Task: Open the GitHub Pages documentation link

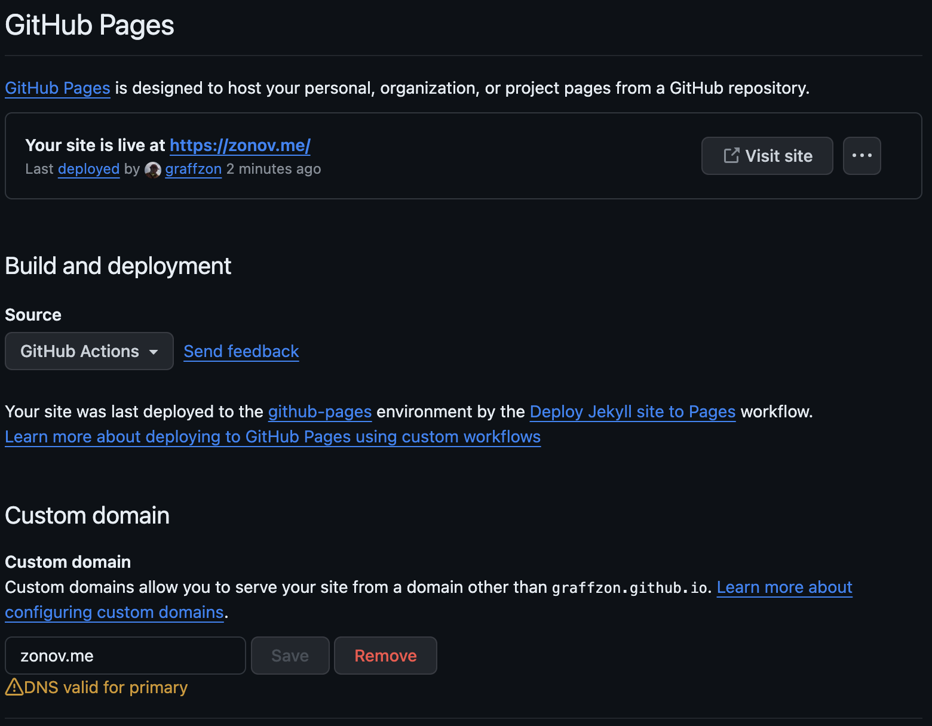Action: tap(57, 88)
